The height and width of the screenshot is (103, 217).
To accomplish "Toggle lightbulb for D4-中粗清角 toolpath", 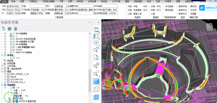I will (x=11, y=44).
